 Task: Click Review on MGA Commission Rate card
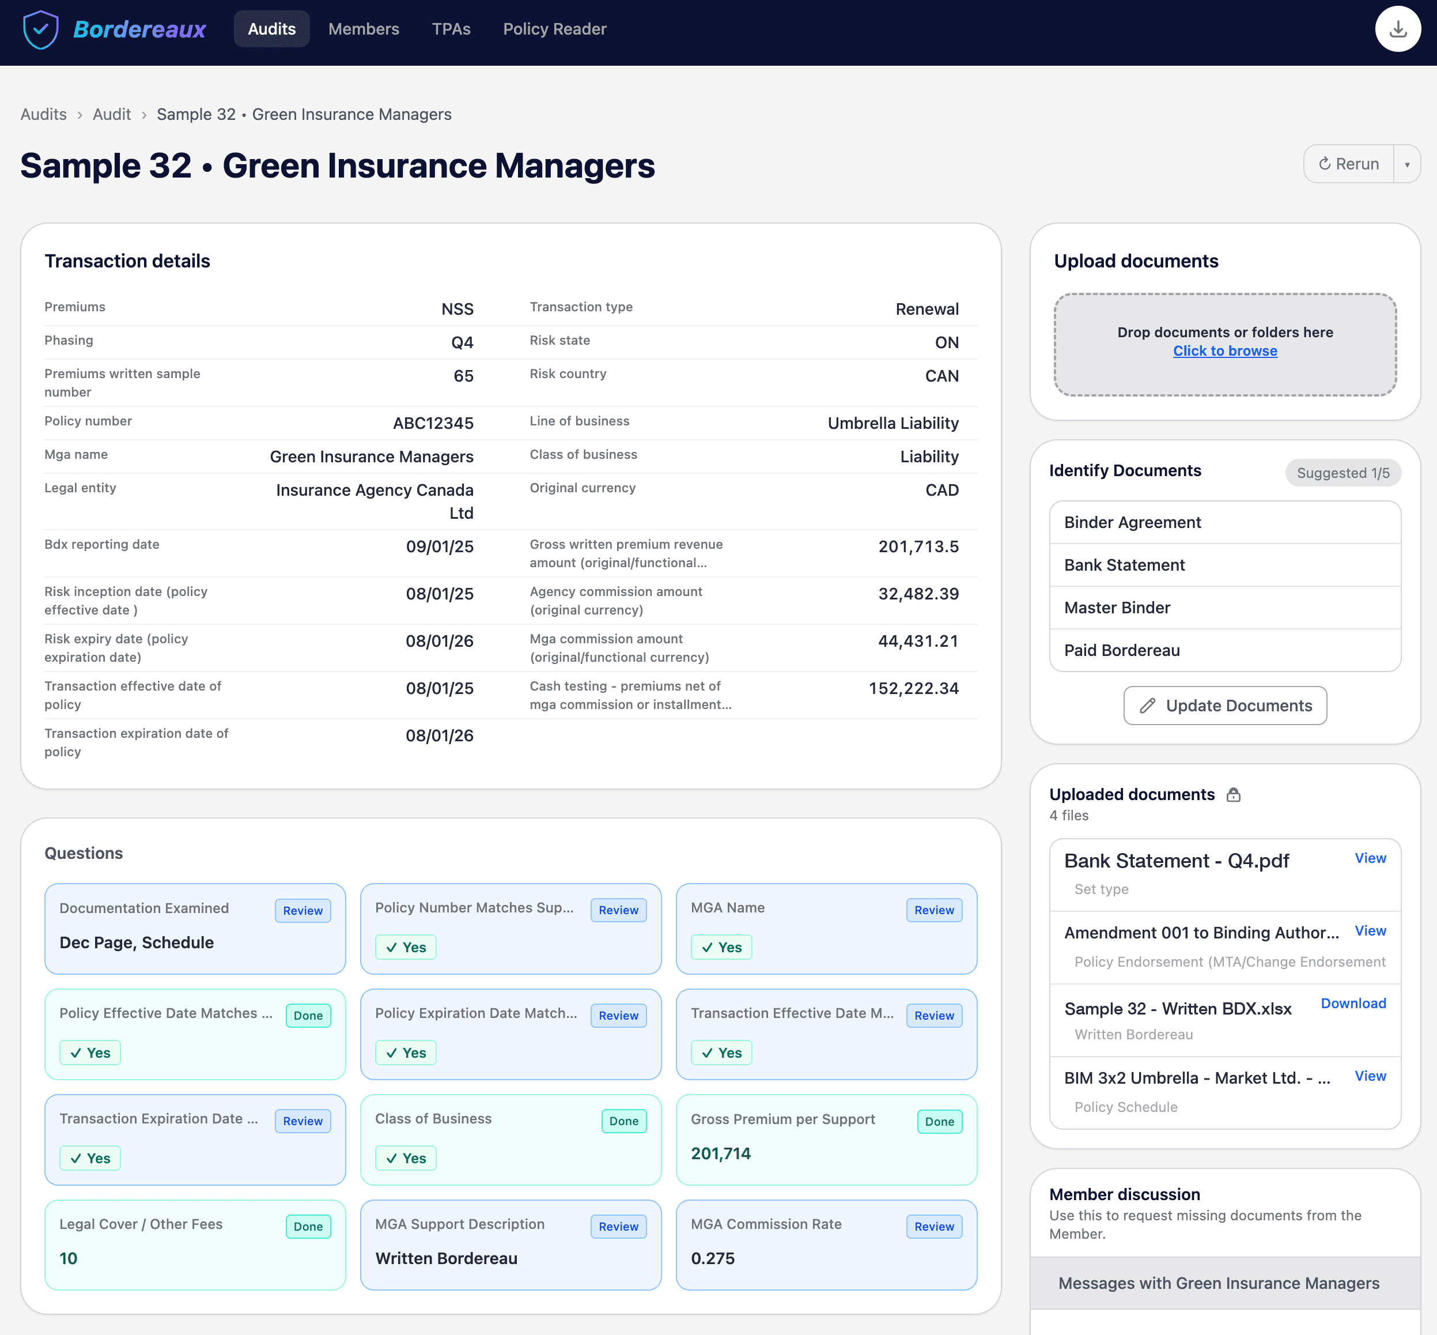[933, 1227]
